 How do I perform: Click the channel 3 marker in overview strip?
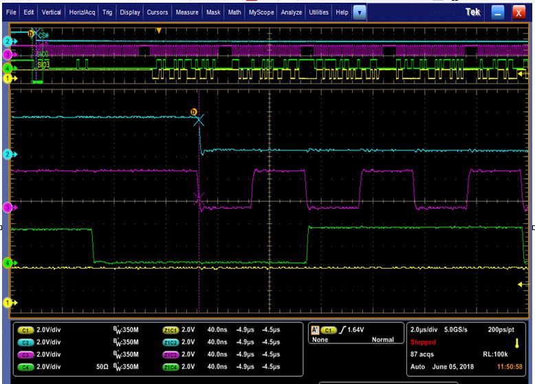10,54
